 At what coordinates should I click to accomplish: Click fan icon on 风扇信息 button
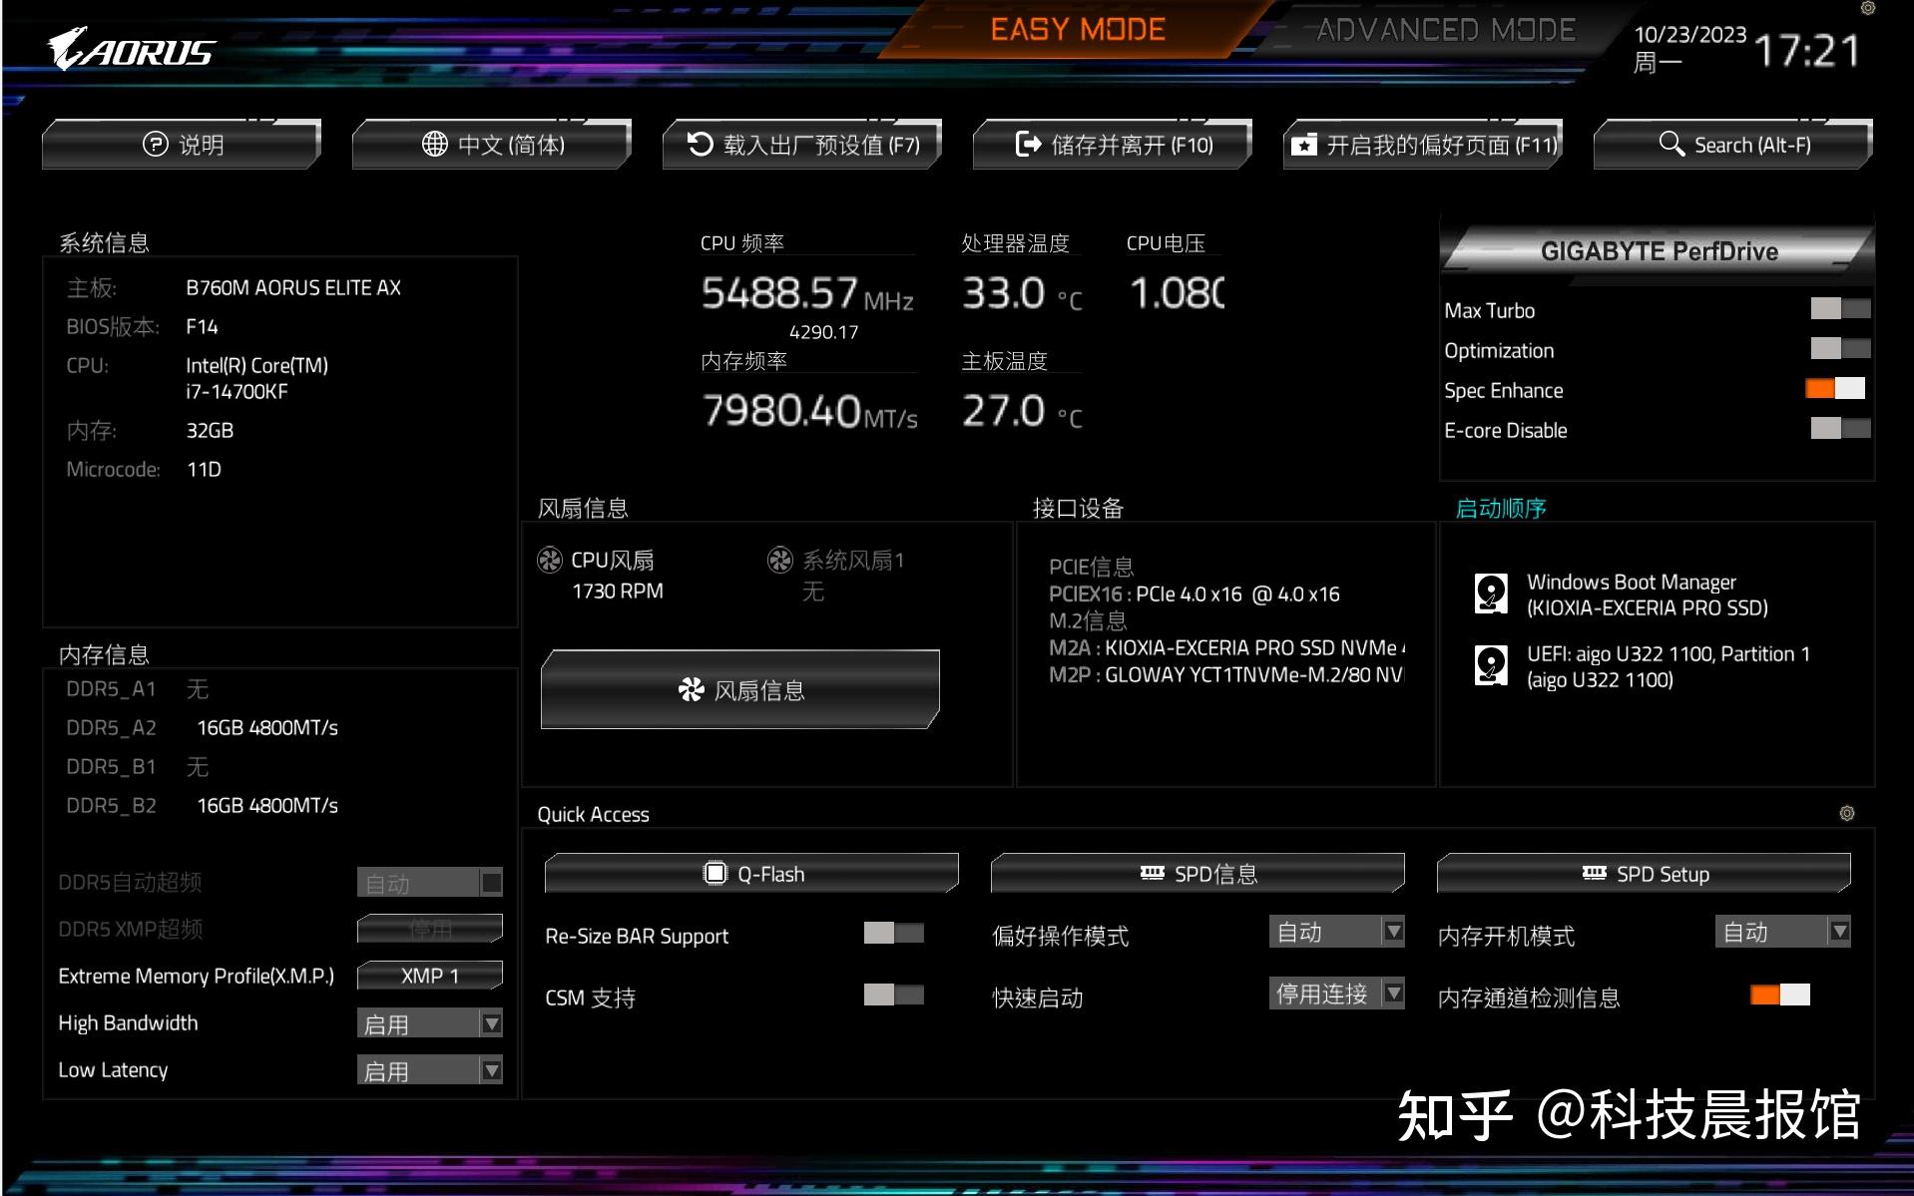pos(692,690)
